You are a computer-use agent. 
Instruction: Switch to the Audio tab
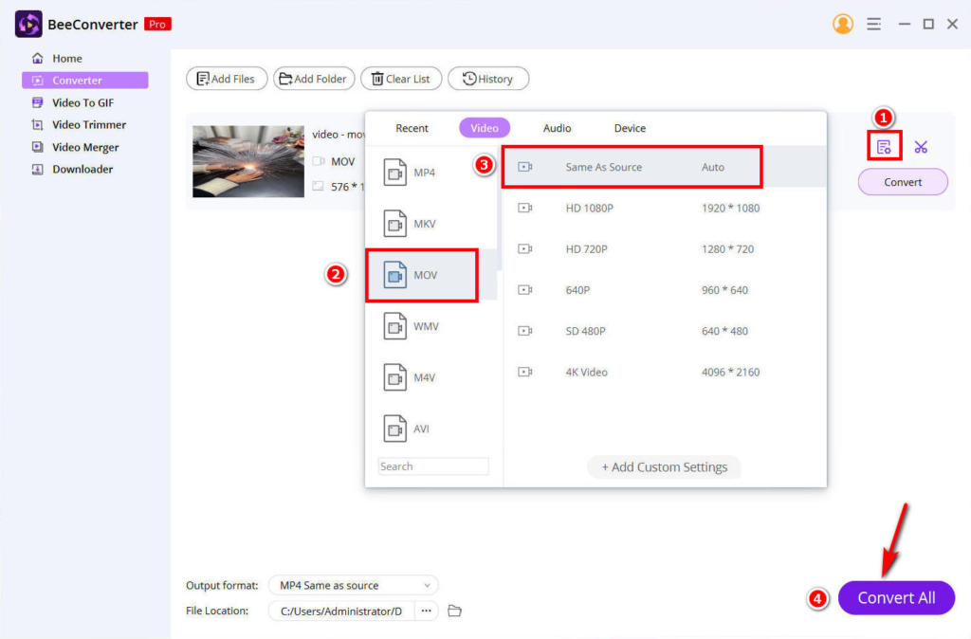[x=557, y=128]
